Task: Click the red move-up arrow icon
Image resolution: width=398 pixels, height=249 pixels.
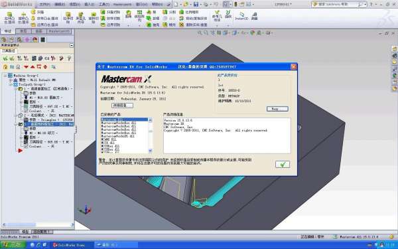Action: pos(33,67)
